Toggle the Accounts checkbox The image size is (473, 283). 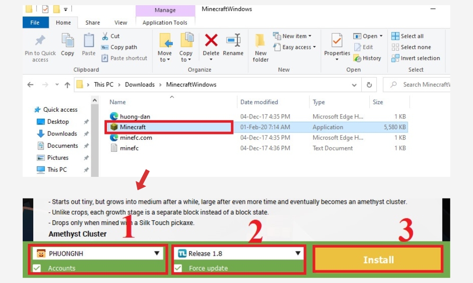[37, 268]
